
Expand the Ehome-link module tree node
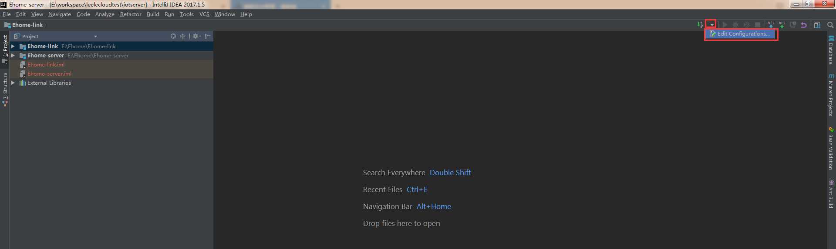tap(13, 46)
